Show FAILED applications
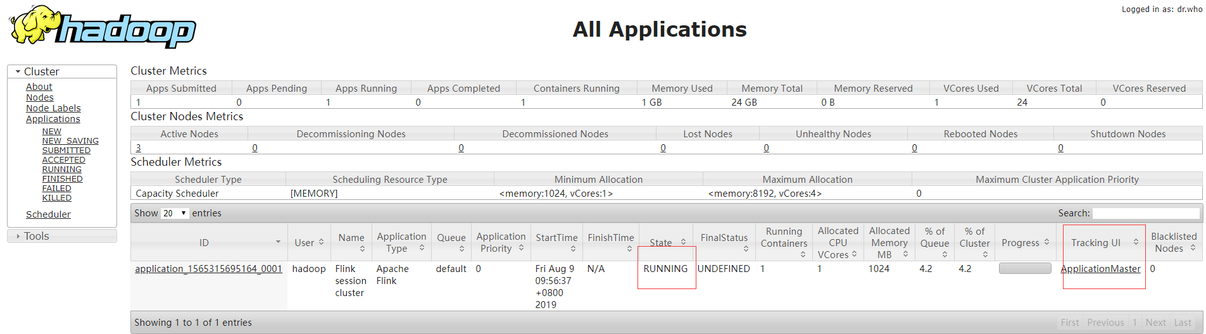The image size is (1206, 334). point(57,189)
